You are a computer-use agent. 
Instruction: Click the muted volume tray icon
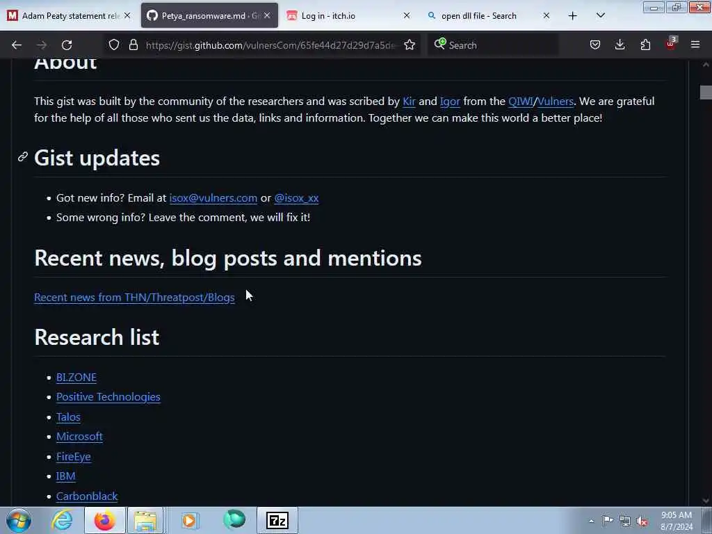(x=642, y=521)
